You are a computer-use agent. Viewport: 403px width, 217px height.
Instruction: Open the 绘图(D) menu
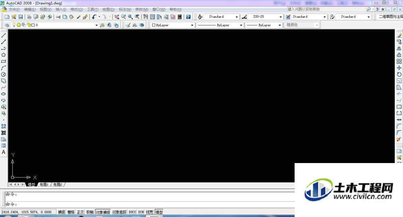108,9
